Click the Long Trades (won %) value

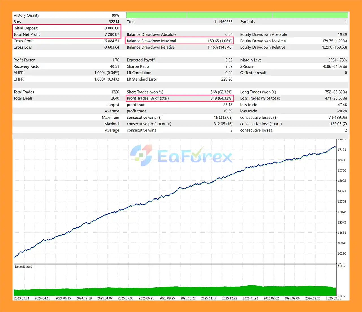point(336,92)
